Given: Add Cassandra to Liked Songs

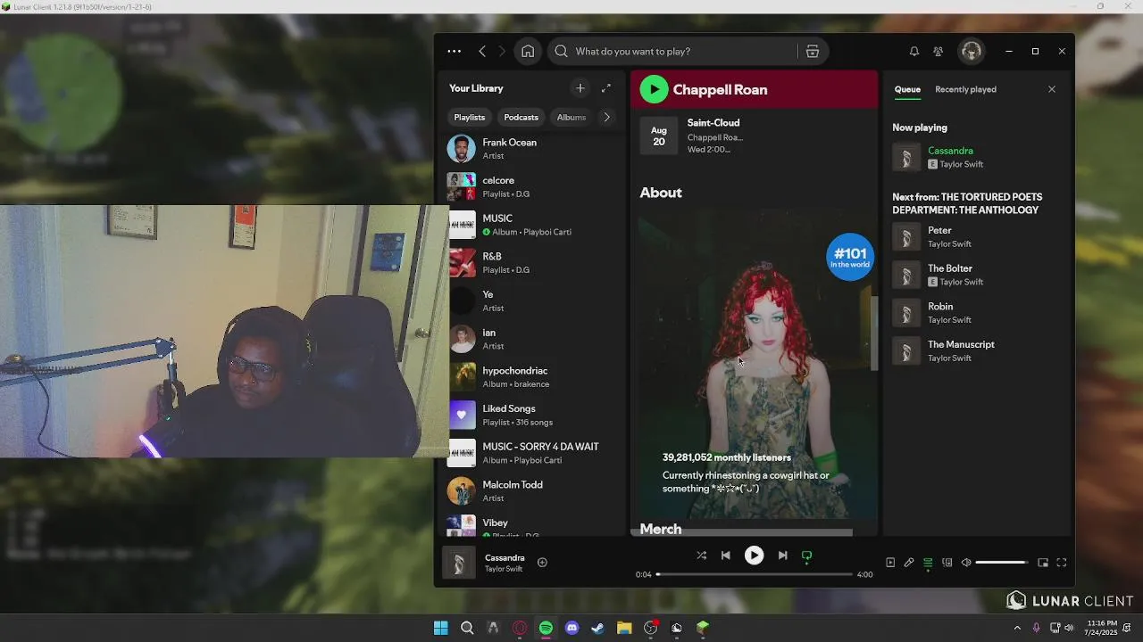Looking at the screenshot, I should point(542,563).
